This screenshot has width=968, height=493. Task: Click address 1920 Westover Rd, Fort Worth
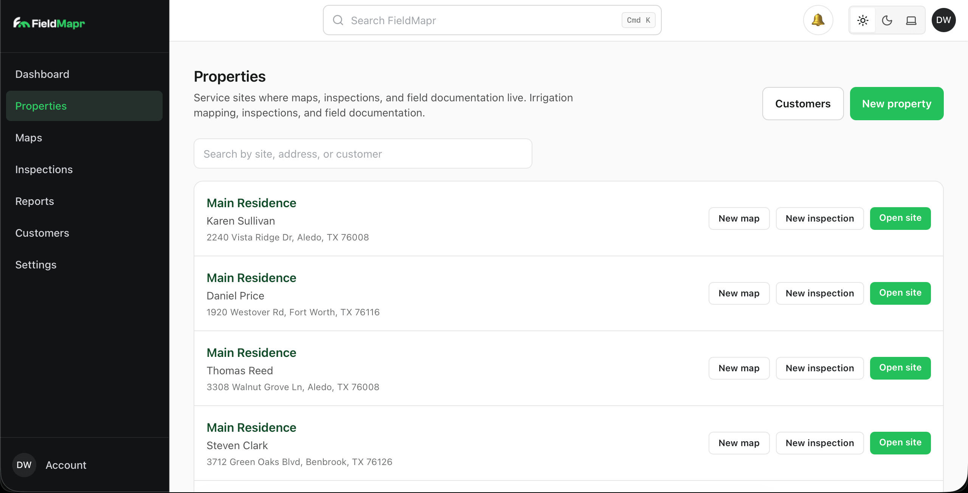pos(293,312)
